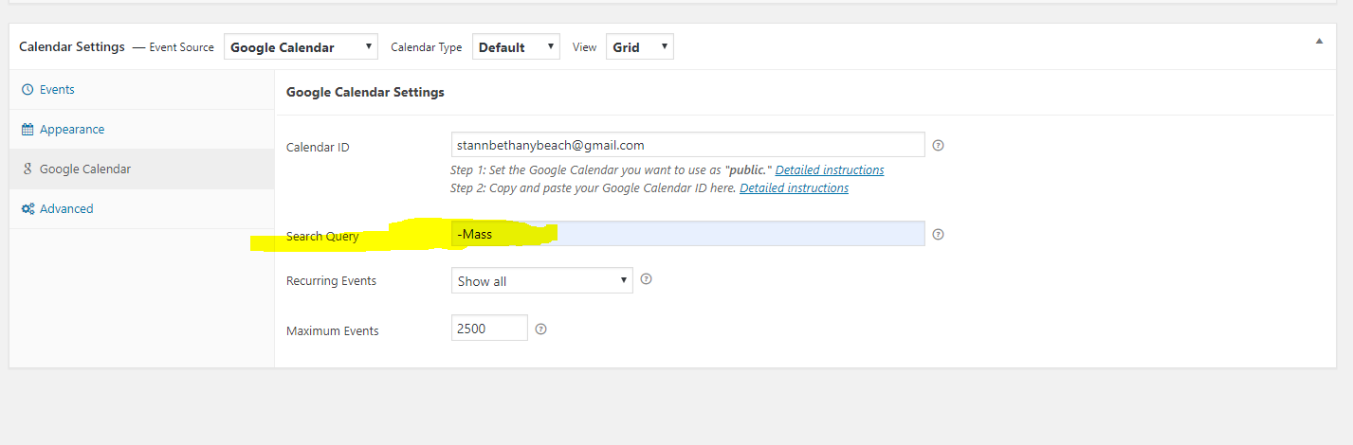Click the calendar icon beside Appearance

(x=27, y=130)
